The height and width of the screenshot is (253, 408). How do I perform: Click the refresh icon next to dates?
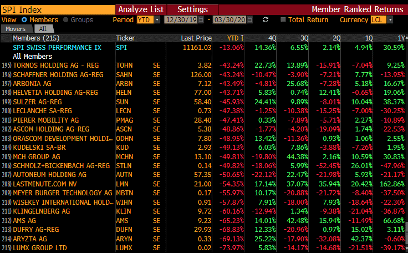tap(266, 20)
